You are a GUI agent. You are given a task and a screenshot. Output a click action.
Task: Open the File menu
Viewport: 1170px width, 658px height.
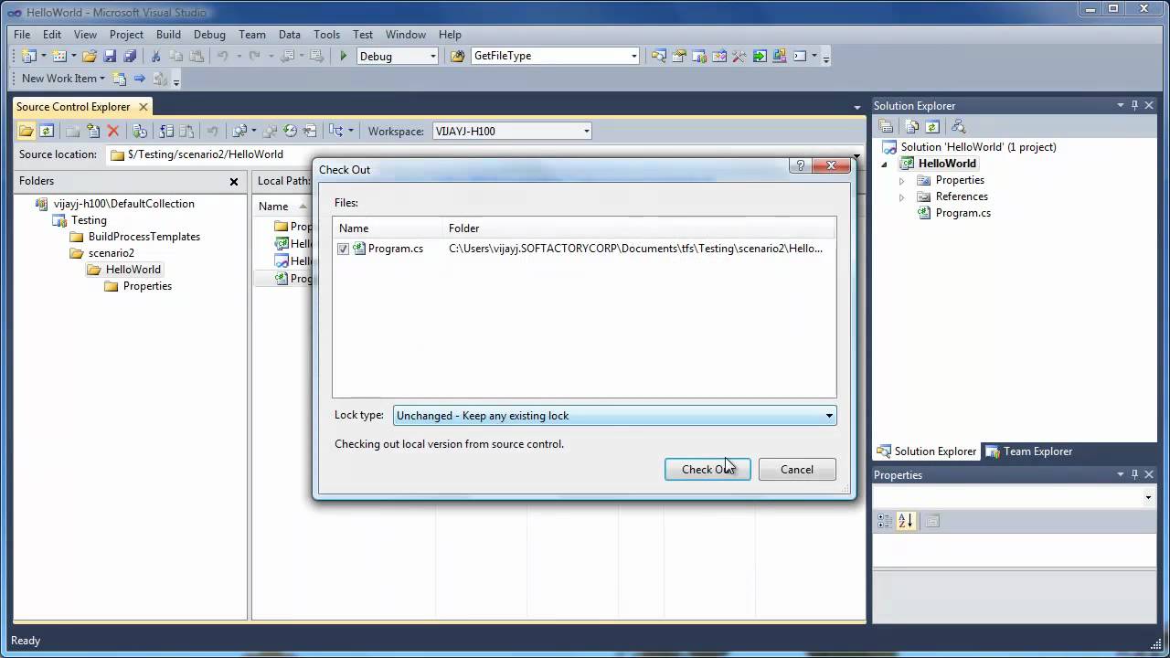(22, 35)
